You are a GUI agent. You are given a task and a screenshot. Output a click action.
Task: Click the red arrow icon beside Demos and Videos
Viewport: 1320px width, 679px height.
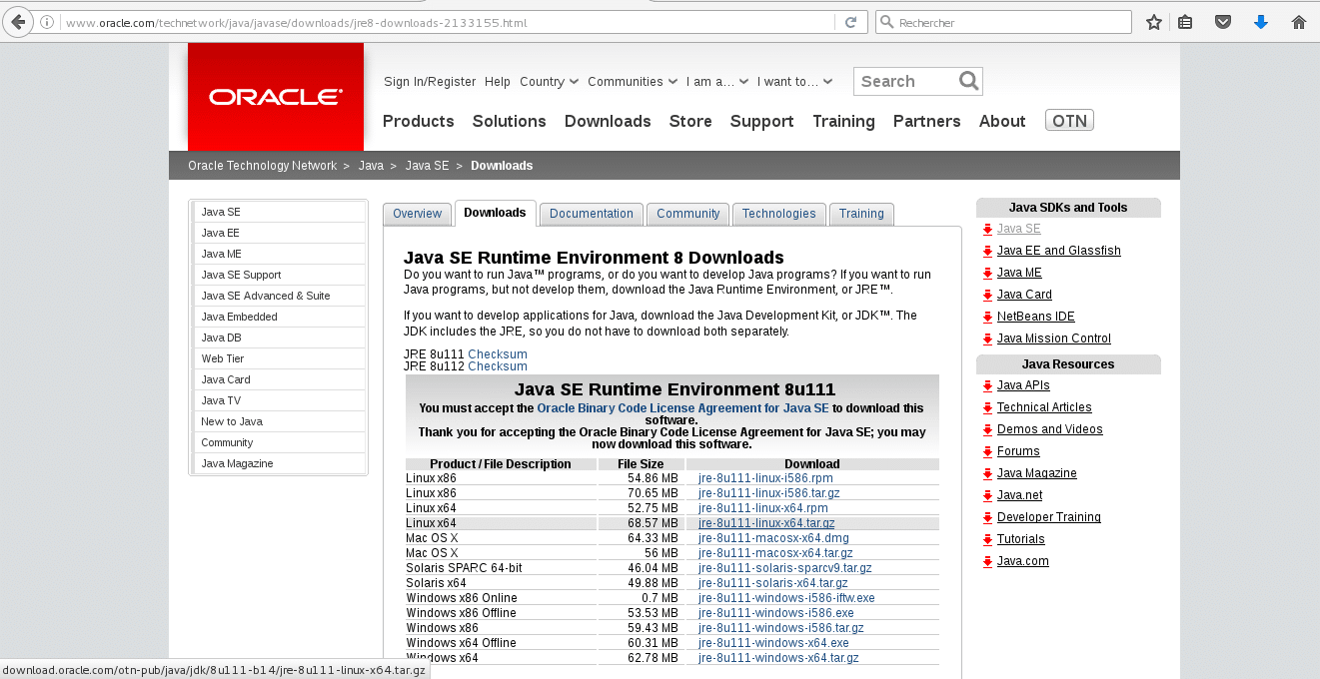point(987,430)
